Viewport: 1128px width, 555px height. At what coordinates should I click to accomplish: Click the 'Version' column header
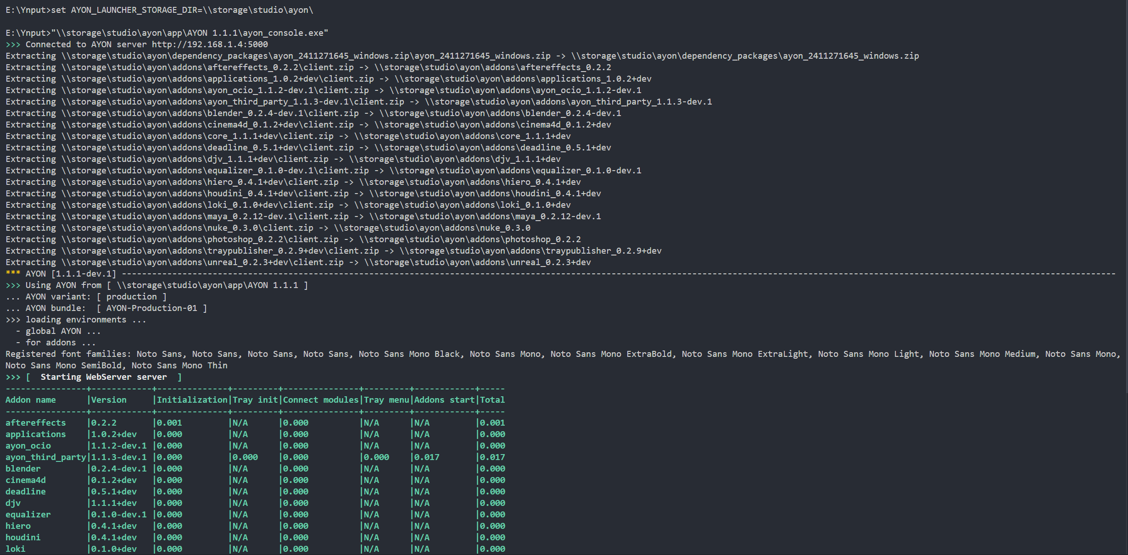tap(109, 400)
